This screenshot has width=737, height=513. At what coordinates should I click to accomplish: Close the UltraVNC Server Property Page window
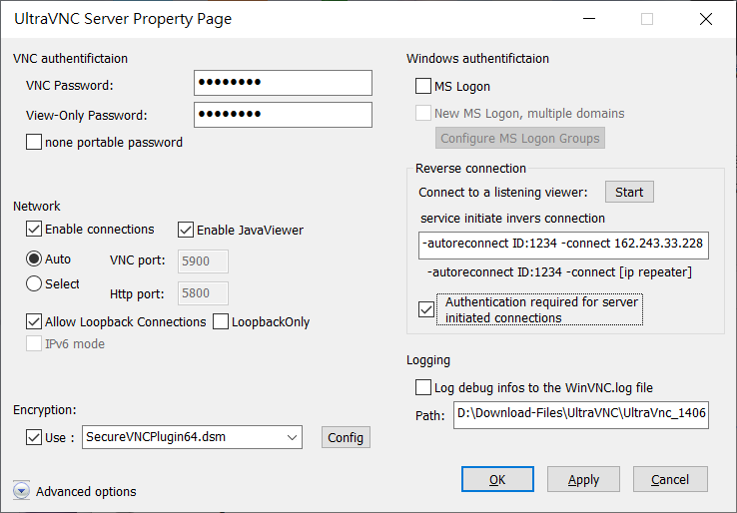pos(706,19)
